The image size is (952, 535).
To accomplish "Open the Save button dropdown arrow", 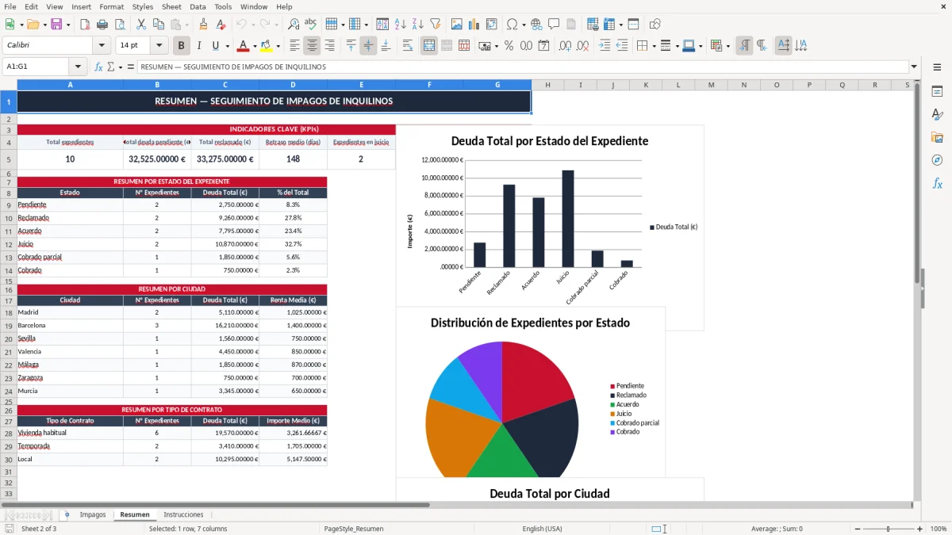I will pos(67,25).
